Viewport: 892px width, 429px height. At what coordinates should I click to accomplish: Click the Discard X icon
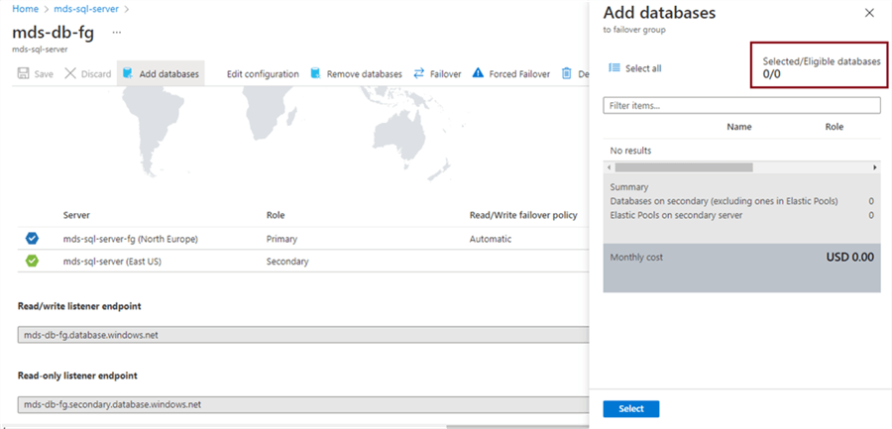[70, 73]
